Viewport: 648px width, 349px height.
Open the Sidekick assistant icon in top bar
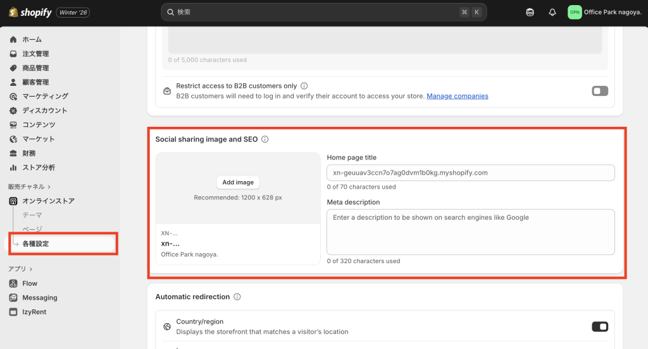(530, 12)
